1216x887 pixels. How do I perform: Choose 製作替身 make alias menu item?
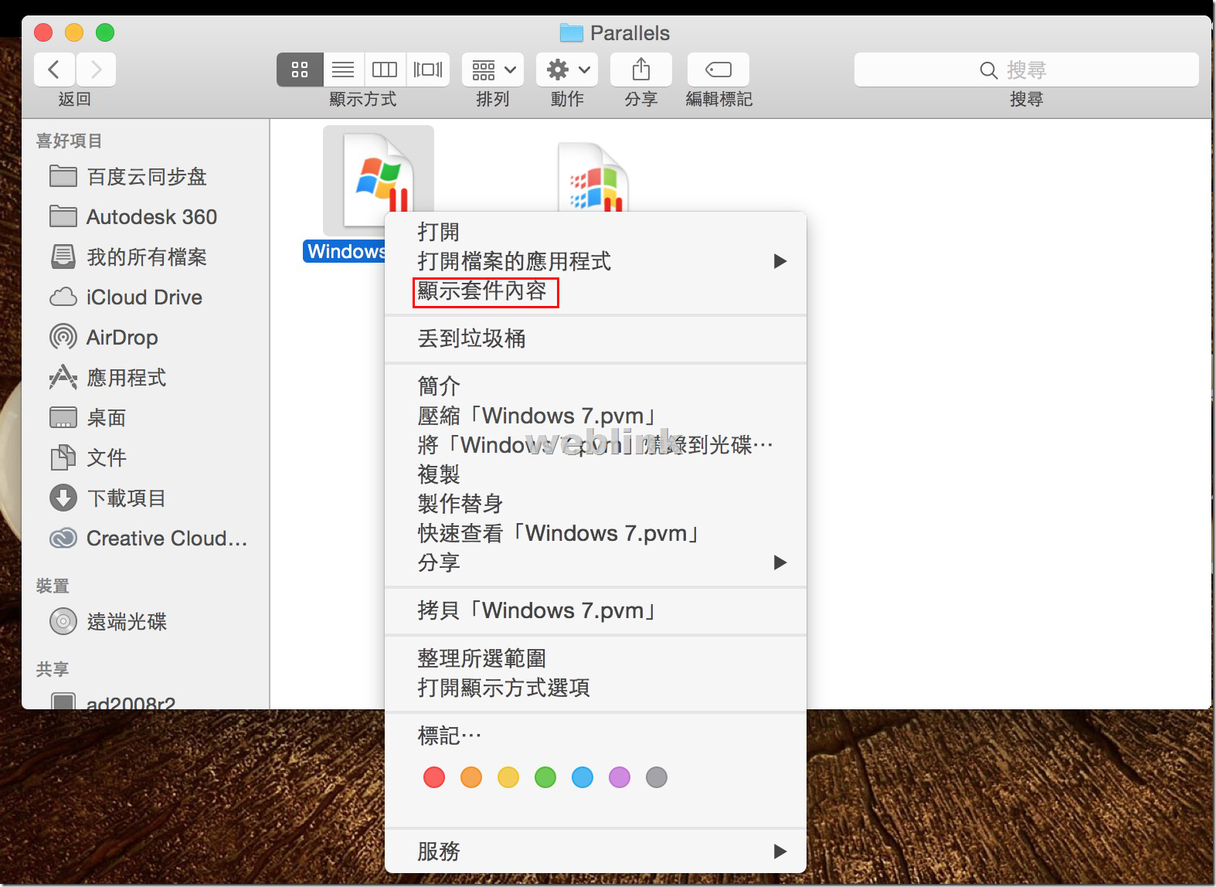(596, 504)
